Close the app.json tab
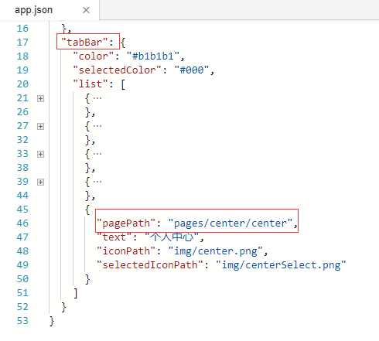The width and height of the screenshot is (379, 341). click(x=86, y=10)
